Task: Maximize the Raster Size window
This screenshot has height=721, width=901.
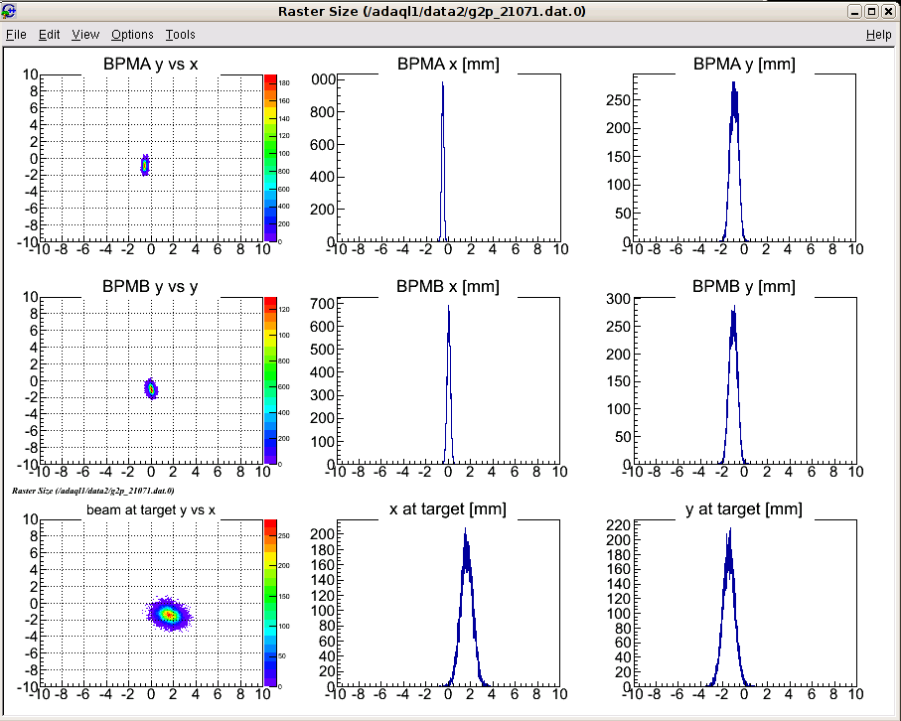Action: [871, 12]
